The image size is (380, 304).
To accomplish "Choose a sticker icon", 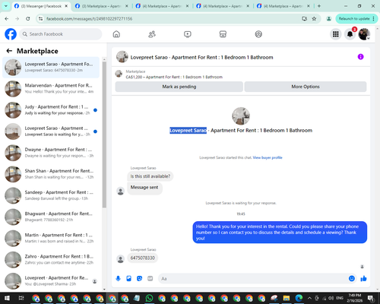I will 139,279.
